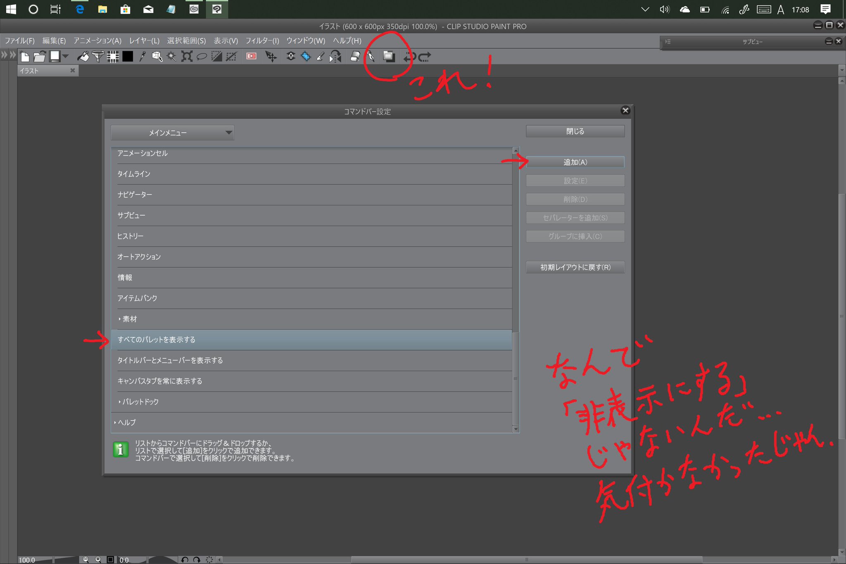The width and height of the screenshot is (846, 564).
Task: Click the rotate left arrow in status bar
Action: point(185,559)
